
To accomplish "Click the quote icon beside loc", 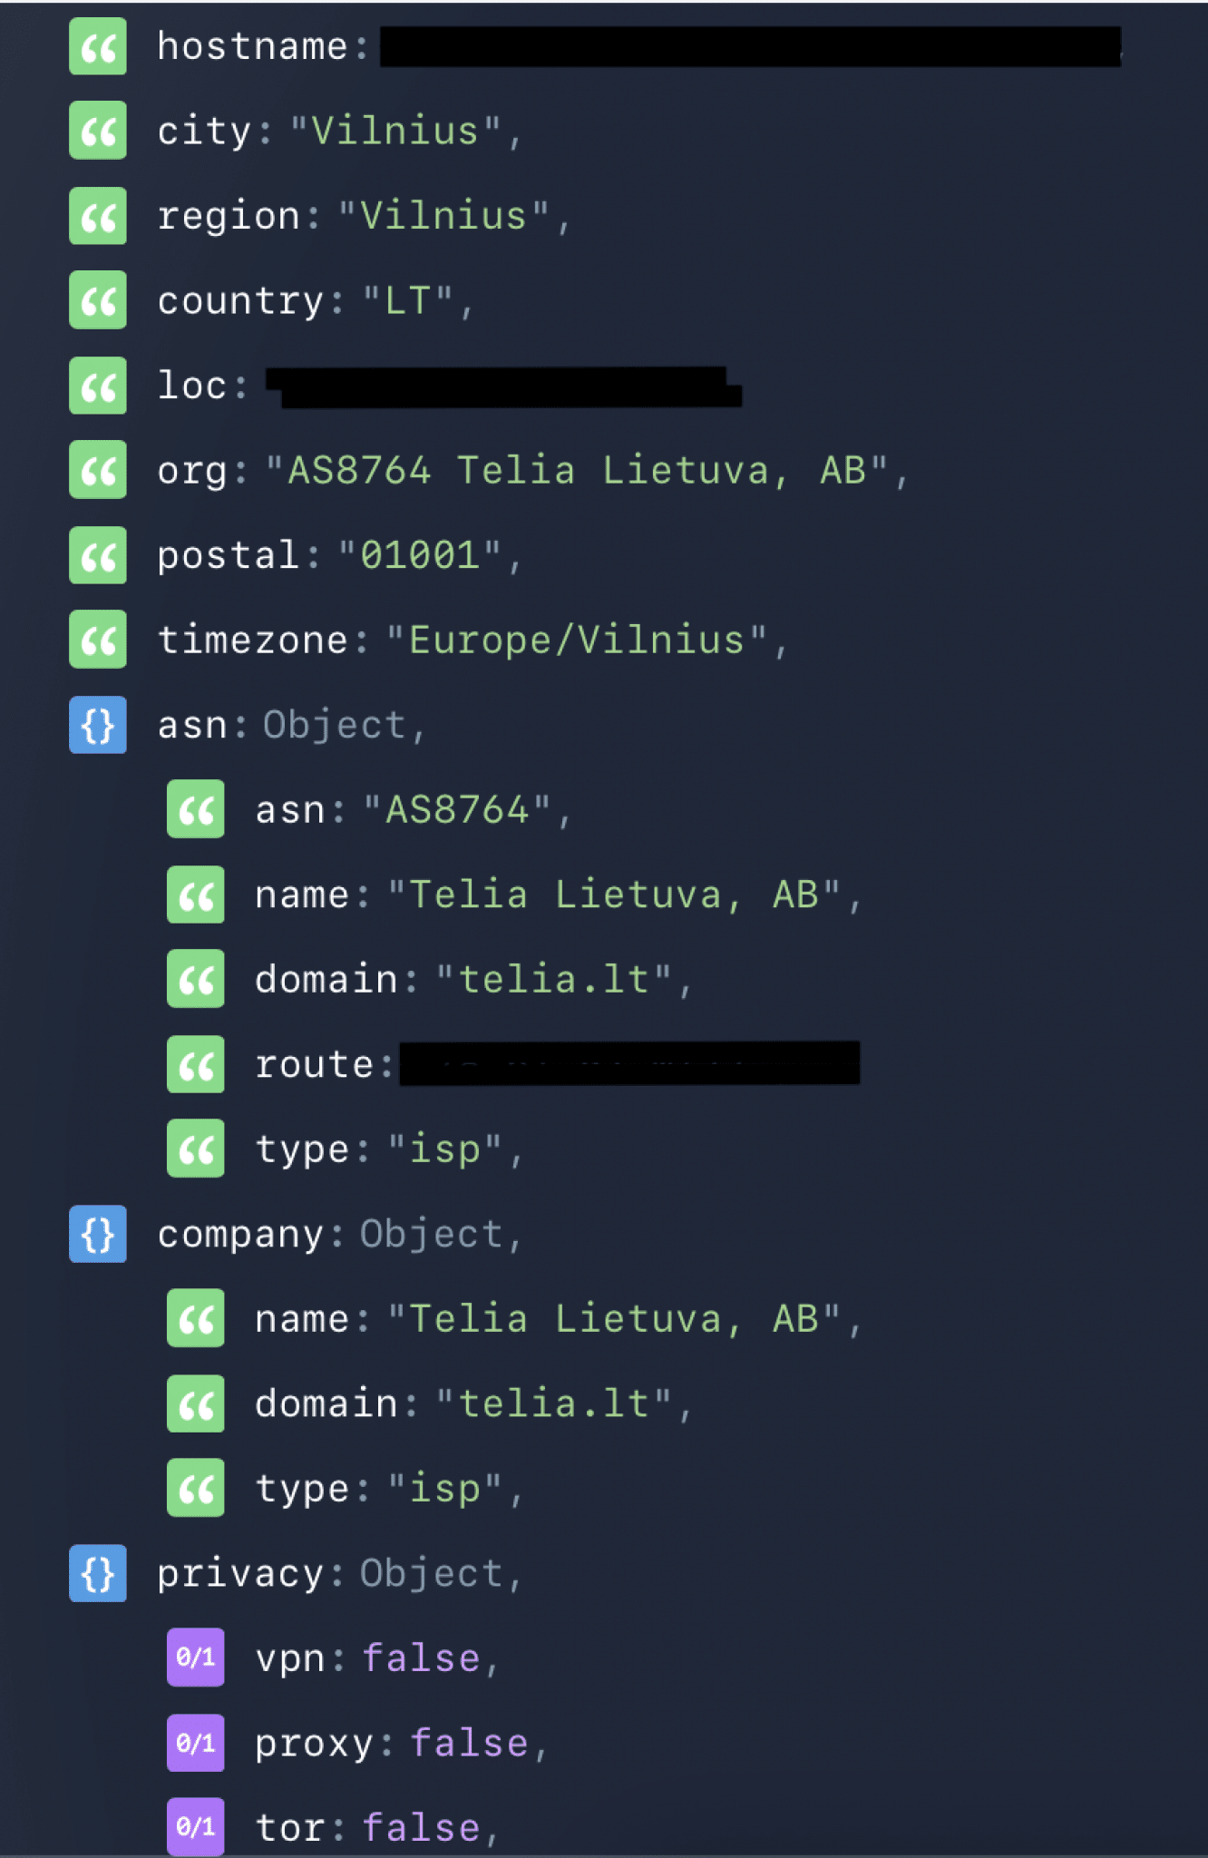I will (98, 386).
